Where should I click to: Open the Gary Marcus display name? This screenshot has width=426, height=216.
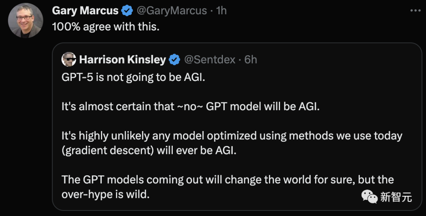click(x=85, y=11)
